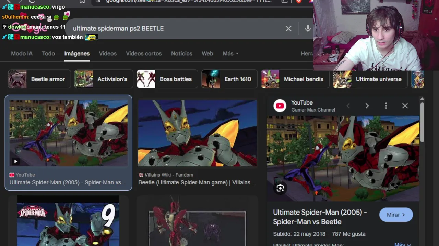This screenshot has width=439, height=246.
Task: Open the Modo IA tab
Action: coord(22,54)
